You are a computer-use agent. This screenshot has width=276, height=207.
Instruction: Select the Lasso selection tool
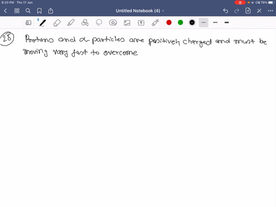click(99, 23)
